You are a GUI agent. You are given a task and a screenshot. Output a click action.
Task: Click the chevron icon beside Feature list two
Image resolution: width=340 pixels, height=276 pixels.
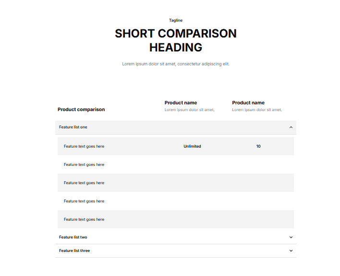(x=291, y=238)
